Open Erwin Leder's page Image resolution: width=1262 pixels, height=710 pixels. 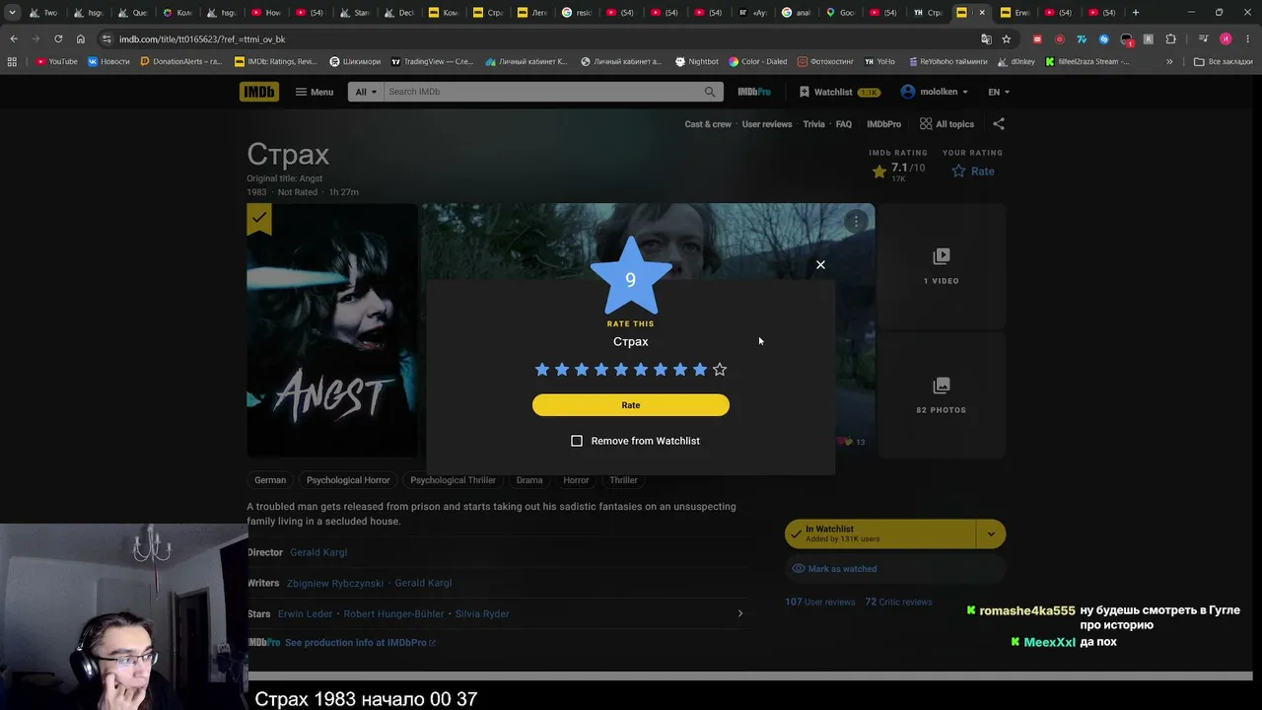(x=306, y=613)
